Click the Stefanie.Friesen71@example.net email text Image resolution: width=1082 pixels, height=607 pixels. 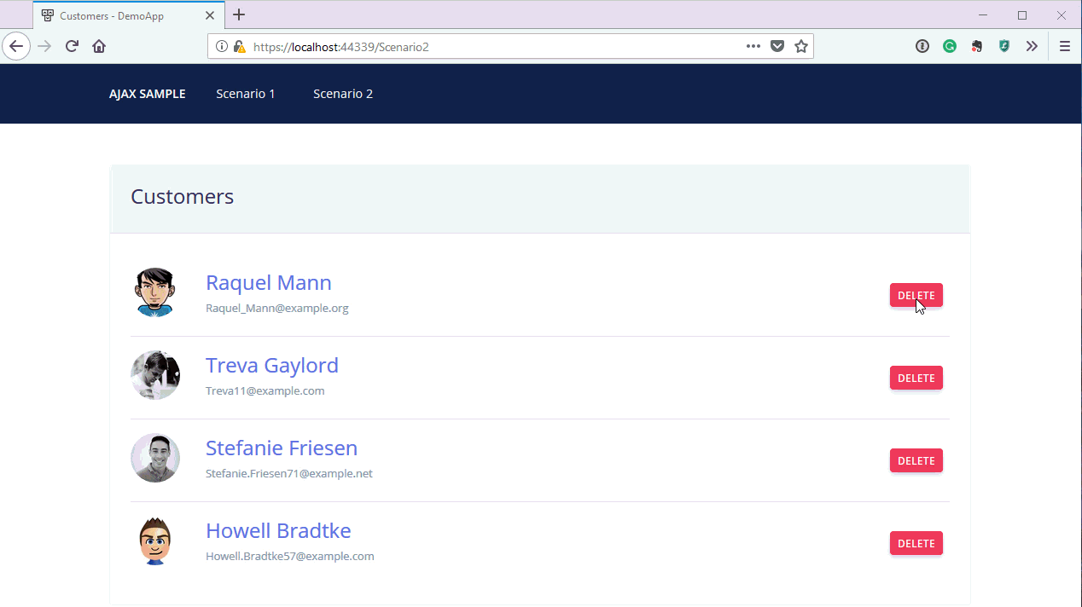point(289,474)
